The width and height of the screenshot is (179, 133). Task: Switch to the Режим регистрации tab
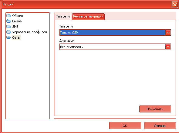88,17
